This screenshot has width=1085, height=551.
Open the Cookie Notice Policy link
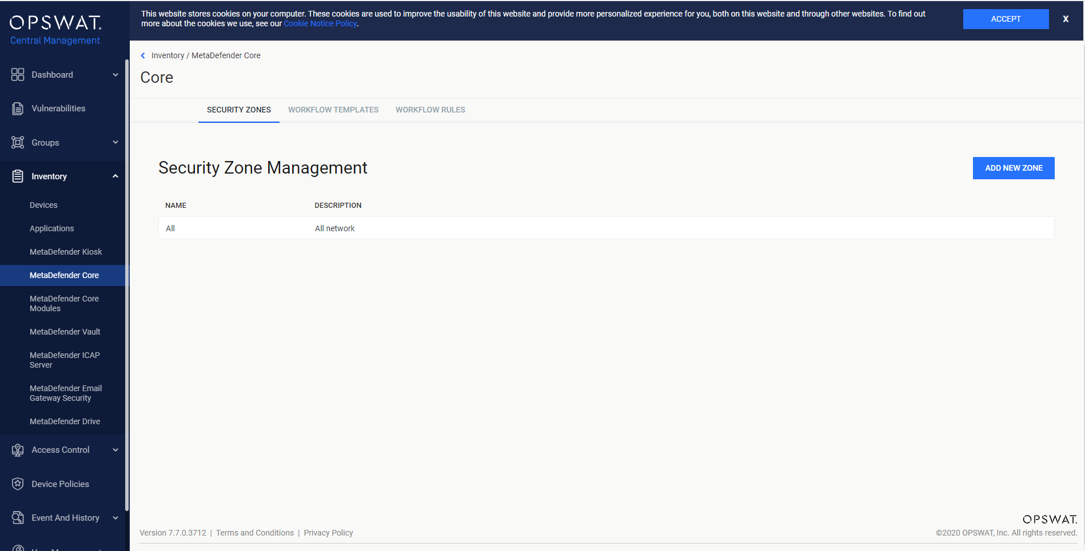tap(320, 23)
